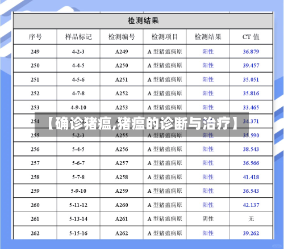Click CT value 36.543
Image resolution: width=284 pixels, height=249 pixels.
[251, 191]
